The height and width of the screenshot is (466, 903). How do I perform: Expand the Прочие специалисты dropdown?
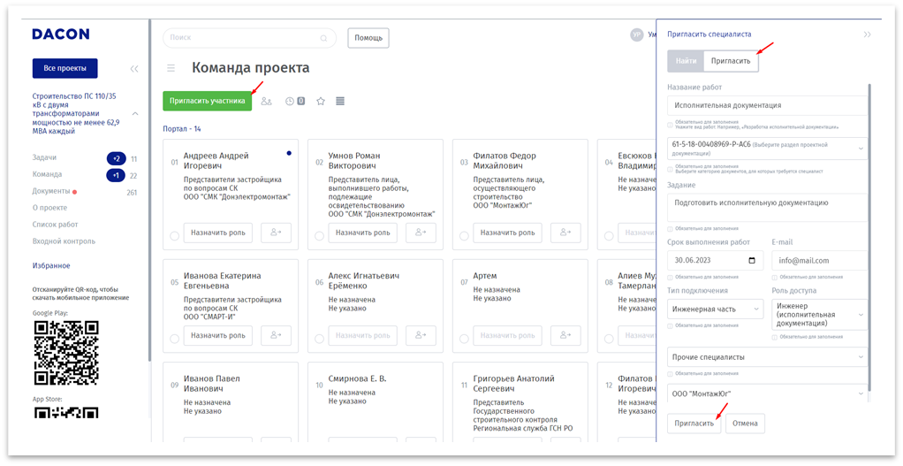767,356
